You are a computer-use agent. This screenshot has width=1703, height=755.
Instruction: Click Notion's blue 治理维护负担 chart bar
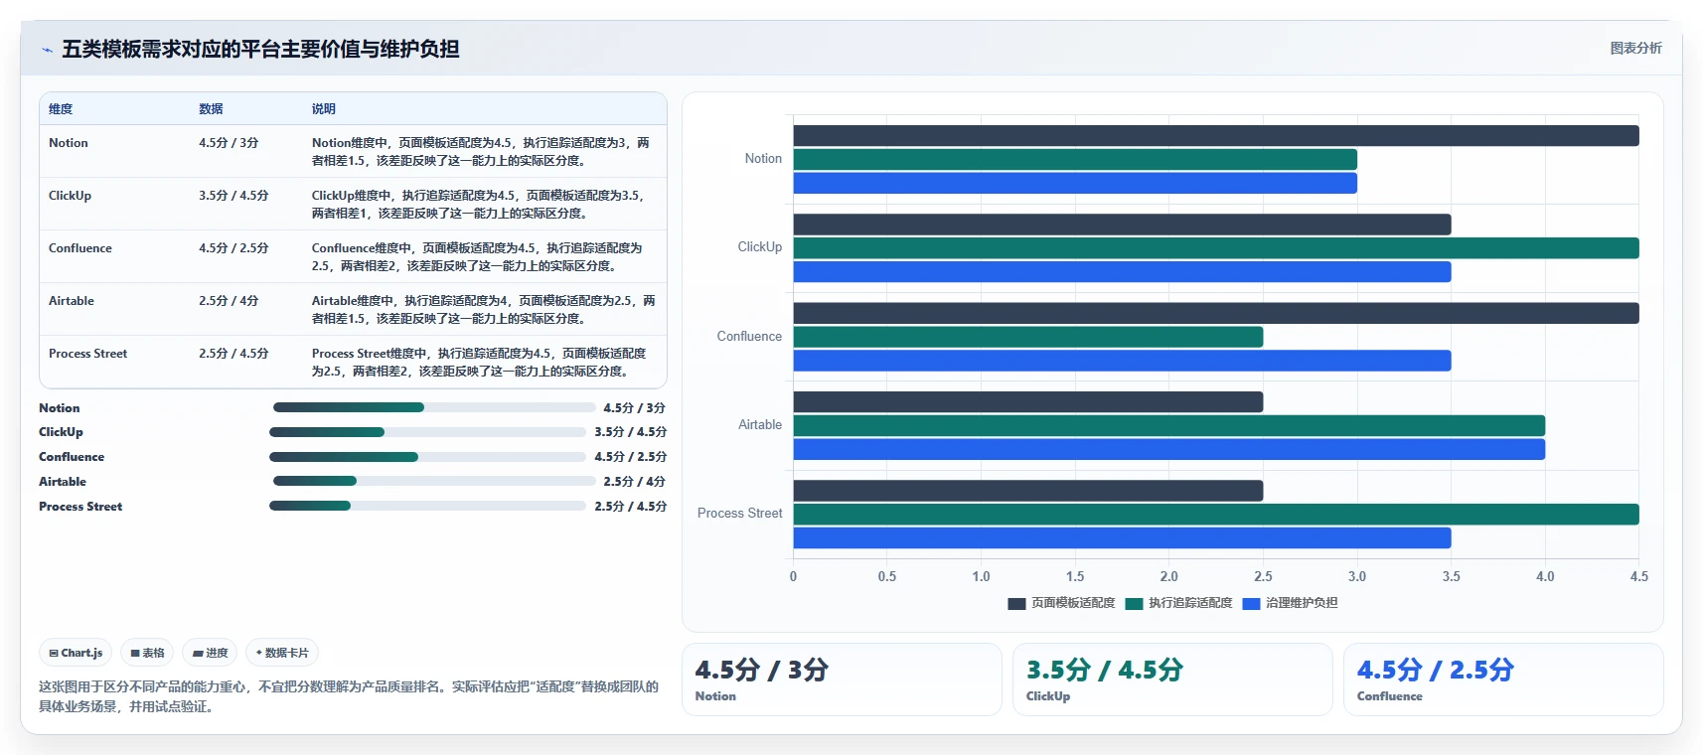1075,184
